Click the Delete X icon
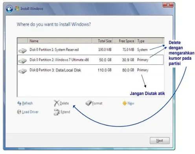Screen dimensions: 195x154 pyautogui.click(x=57, y=103)
